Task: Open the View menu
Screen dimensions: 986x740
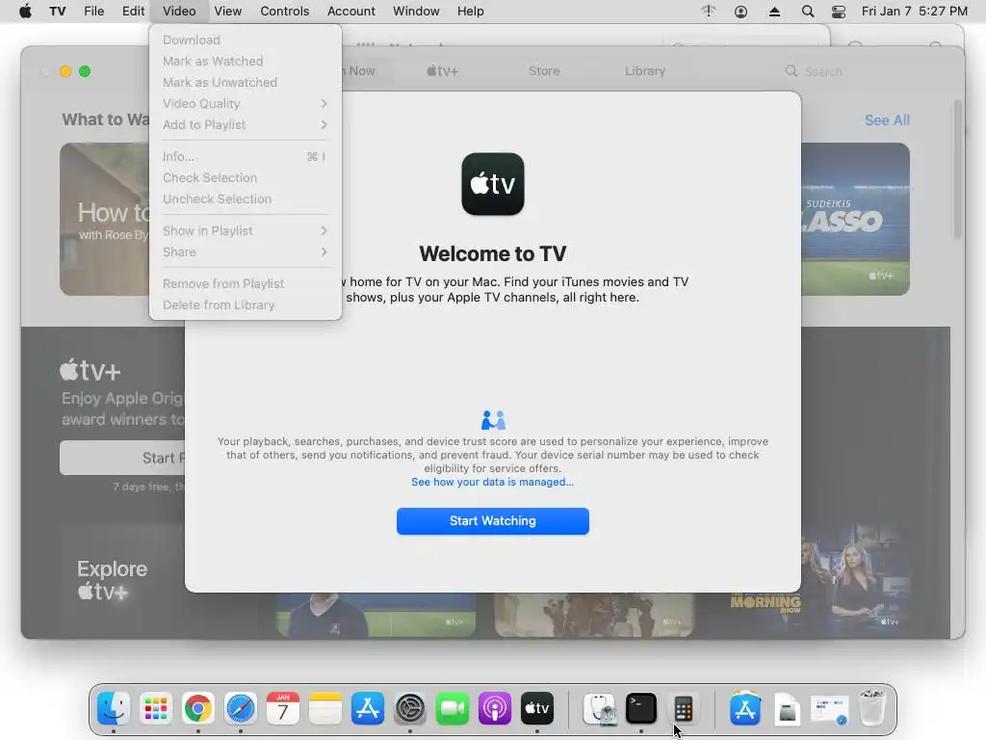Action: tap(227, 12)
